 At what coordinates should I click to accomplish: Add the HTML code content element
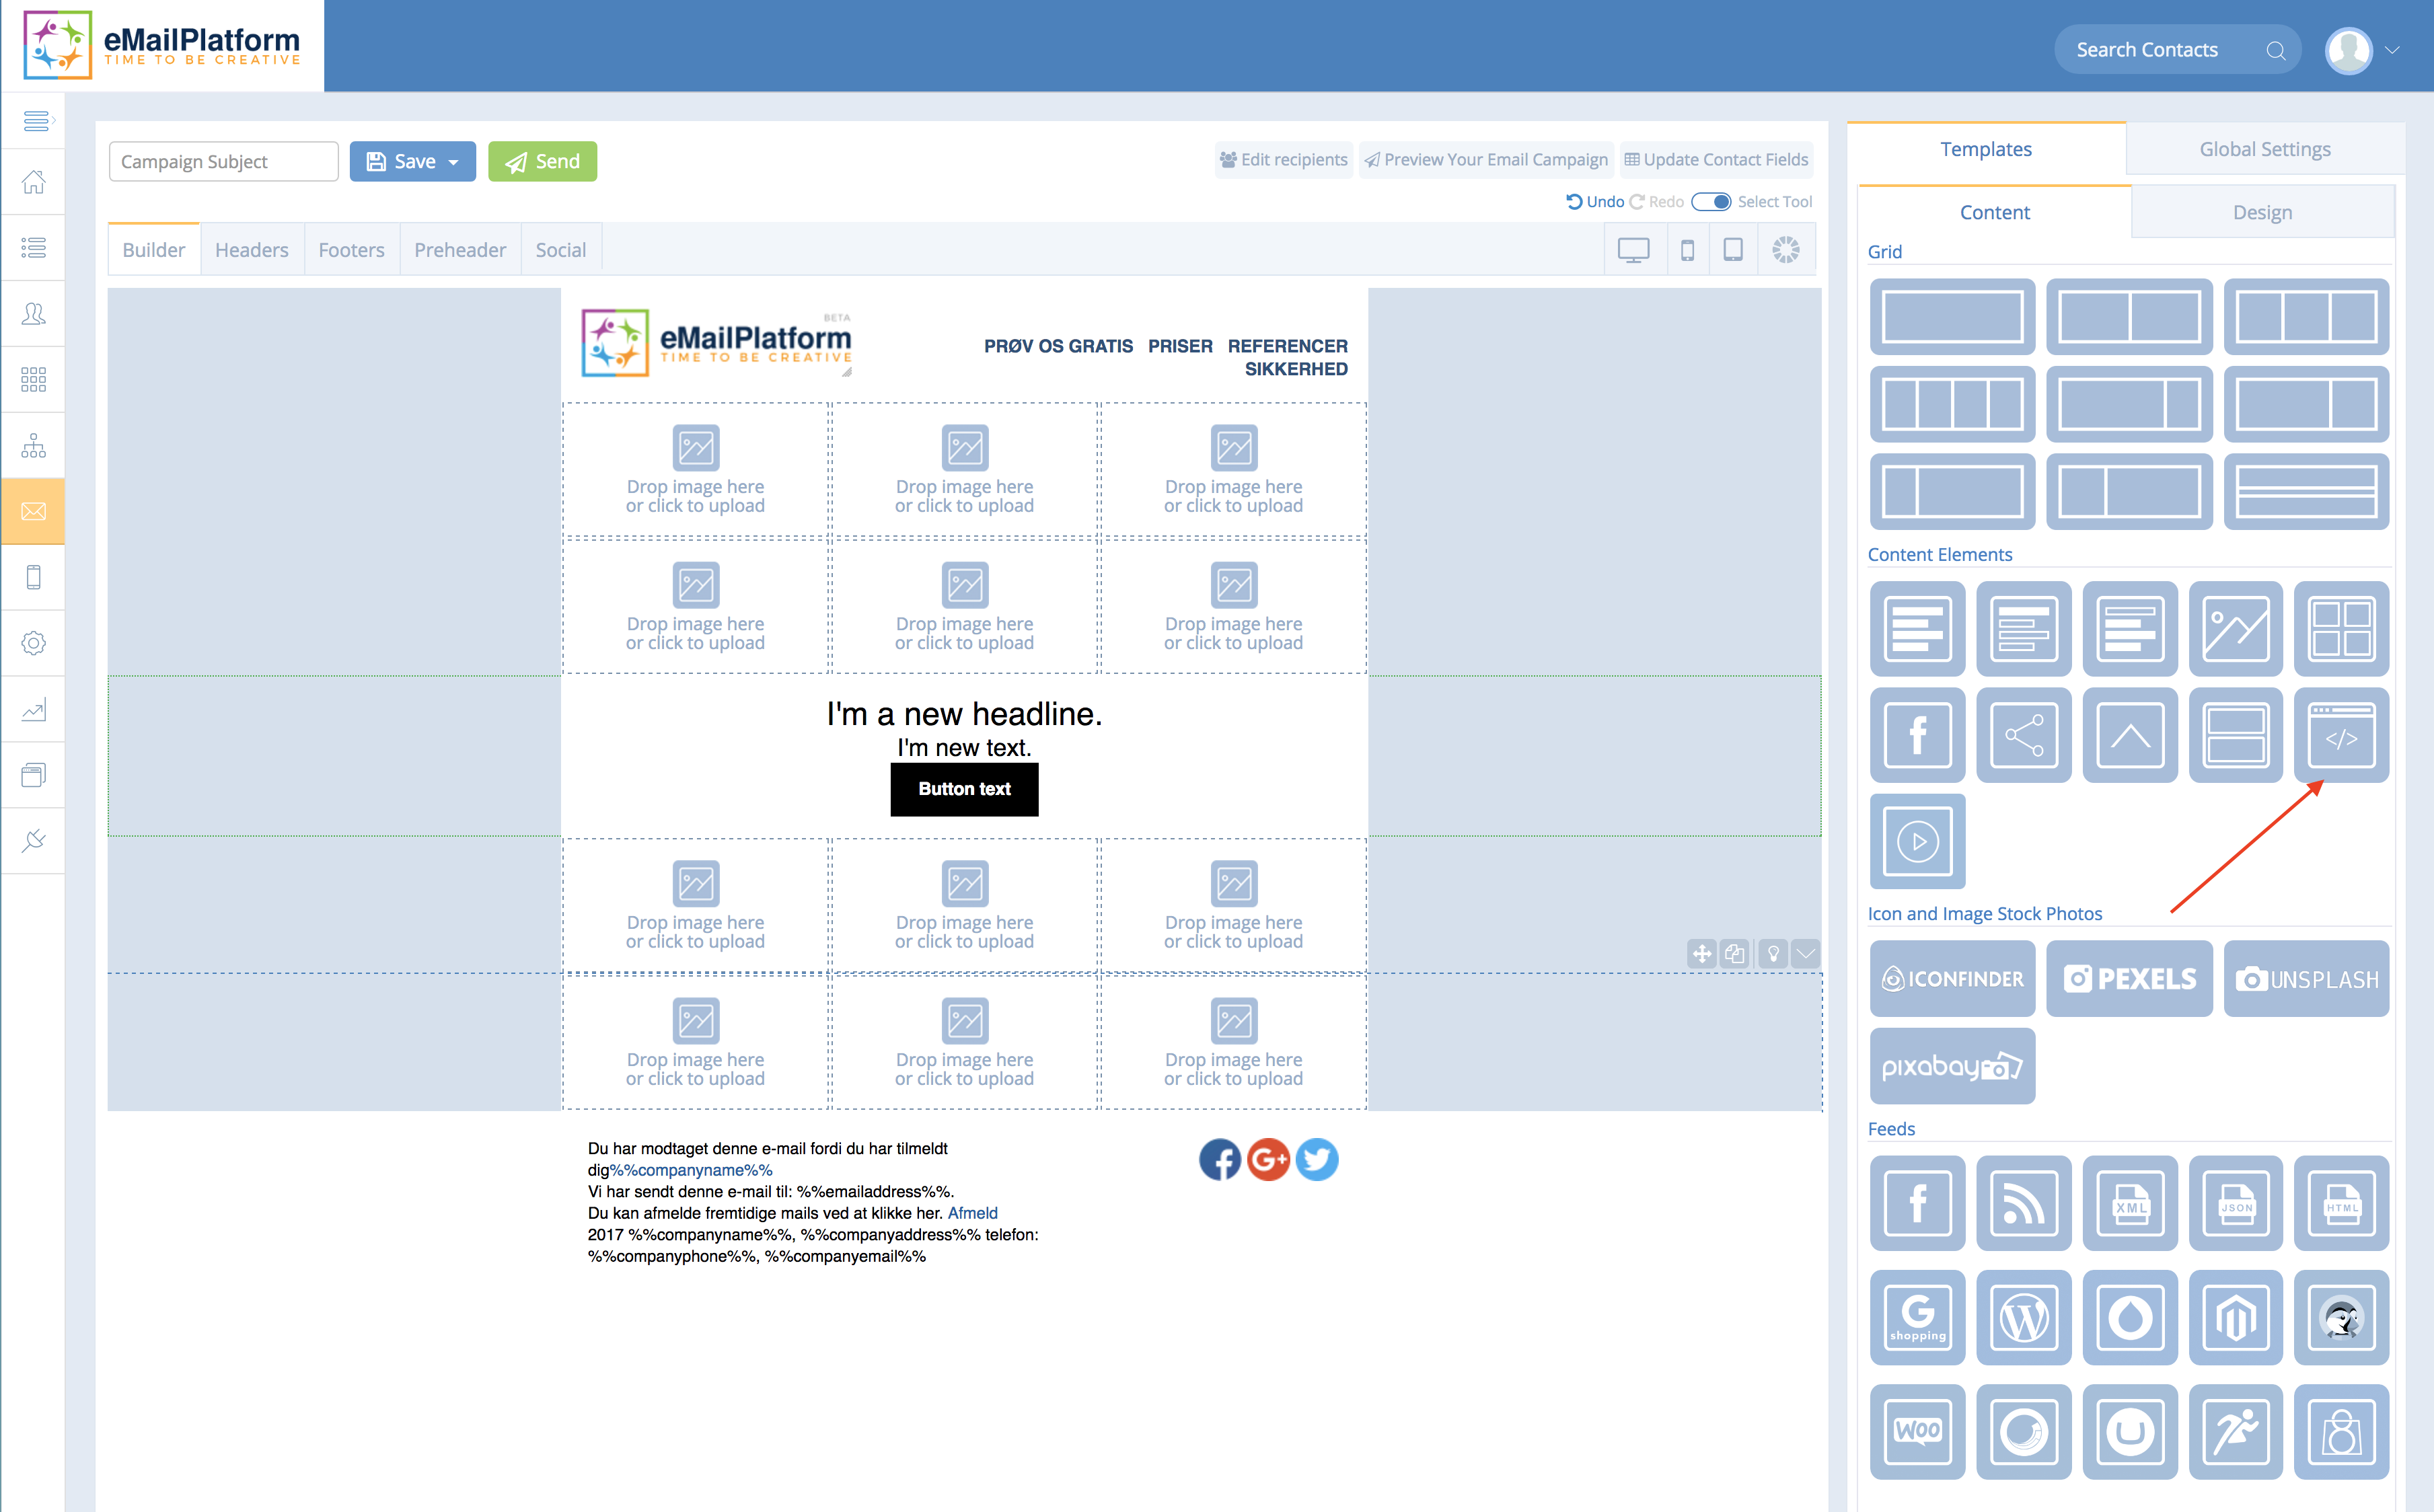[2340, 735]
